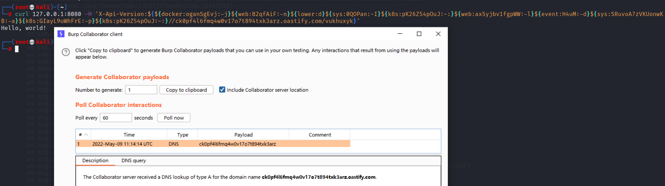This screenshot has width=665, height=186.
Task: Click the Comment column header
Action: [x=320, y=134]
